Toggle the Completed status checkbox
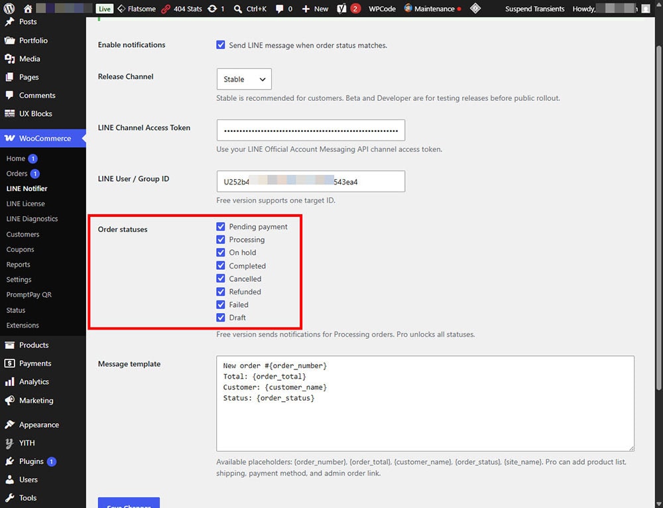This screenshot has height=508, width=663. (x=221, y=266)
